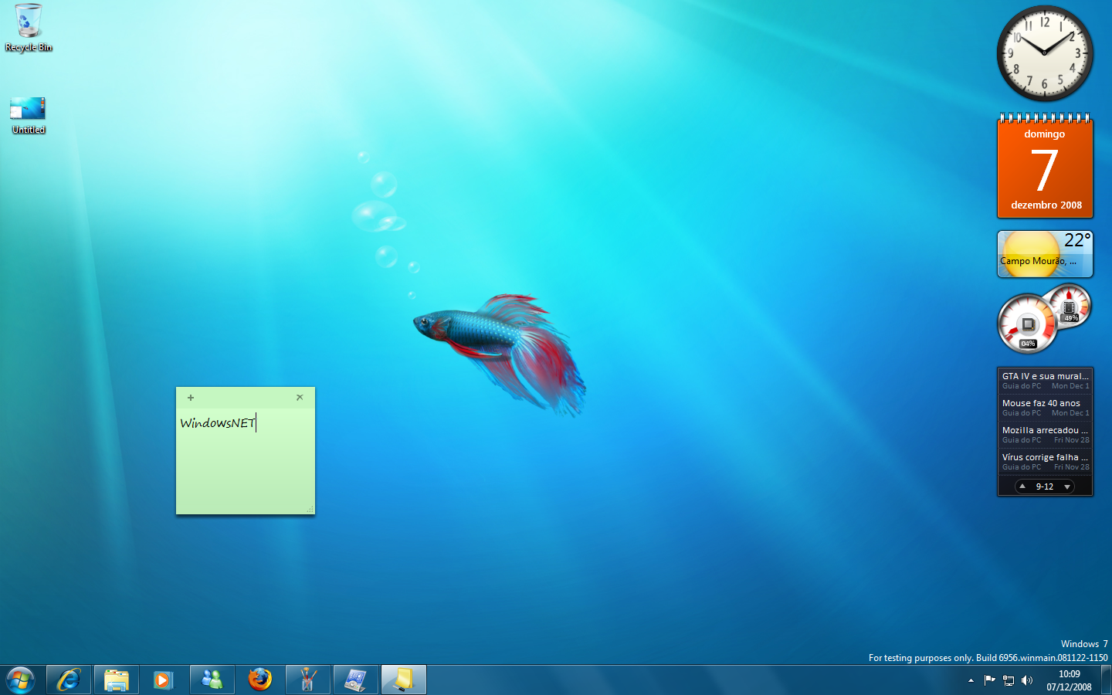Open the volume speaker icon in tray

click(x=1027, y=680)
